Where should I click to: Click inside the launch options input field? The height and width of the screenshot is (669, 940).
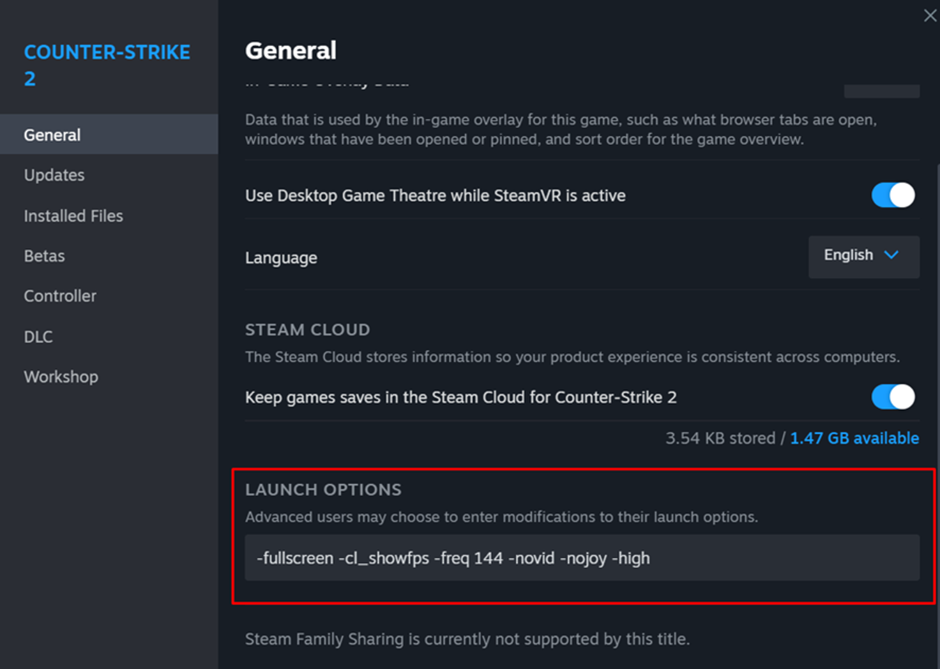point(580,558)
